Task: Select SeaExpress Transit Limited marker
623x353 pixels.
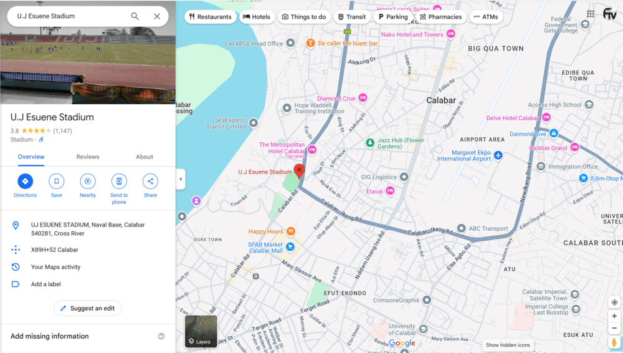Action: tap(253, 123)
